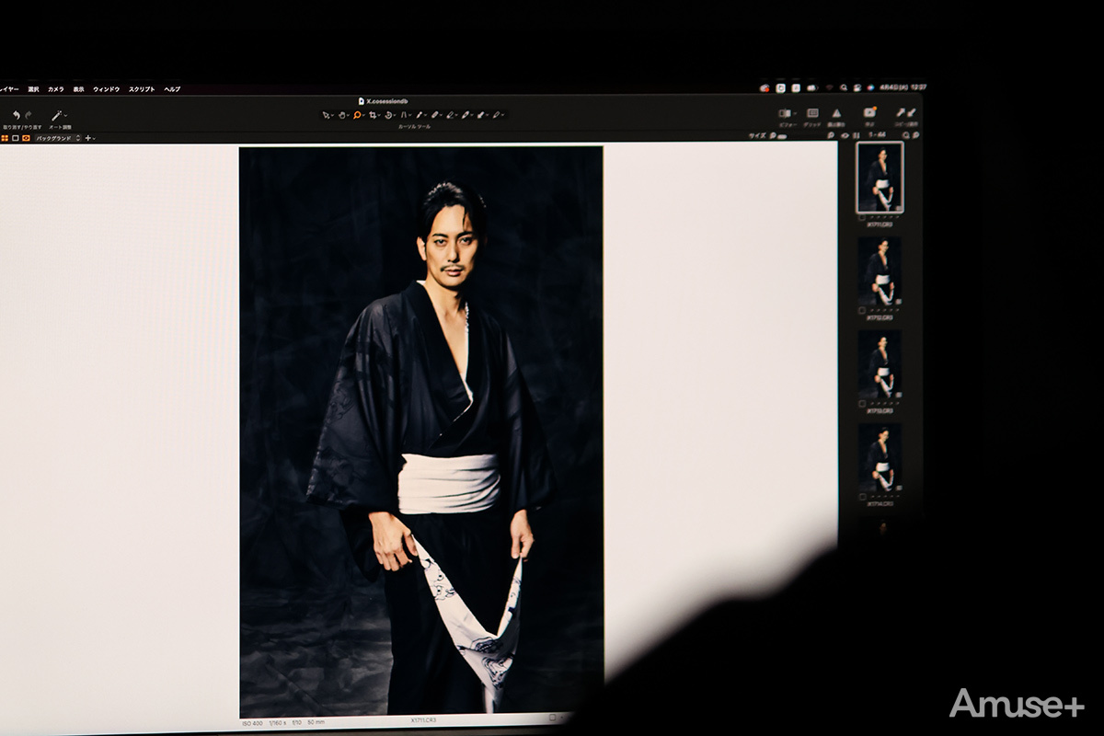Open the auto adjust wand options arrow
The width and height of the screenshot is (1104, 736).
[66, 115]
